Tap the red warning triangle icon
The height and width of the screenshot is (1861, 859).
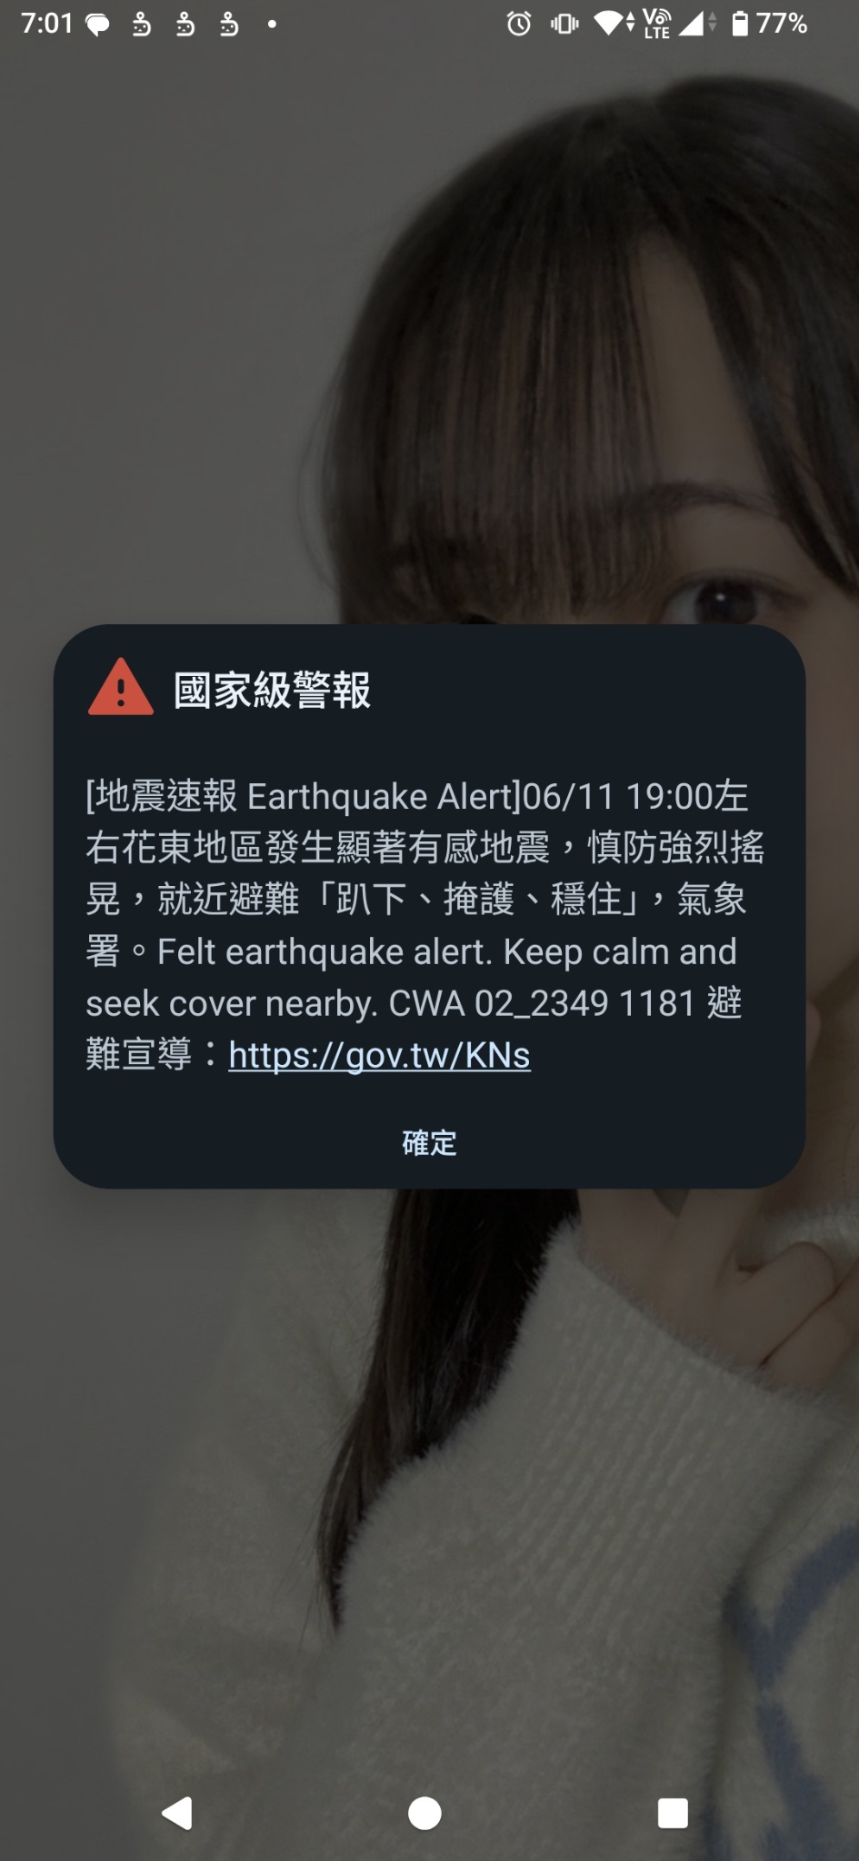coord(121,688)
